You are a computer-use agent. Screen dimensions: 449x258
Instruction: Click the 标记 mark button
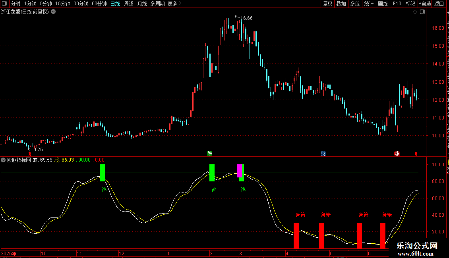pyautogui.click(x=410, y=4)
